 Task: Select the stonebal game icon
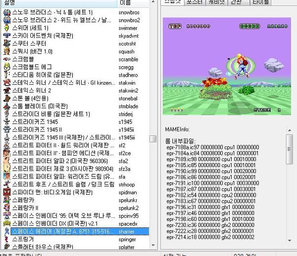point(7,98)
